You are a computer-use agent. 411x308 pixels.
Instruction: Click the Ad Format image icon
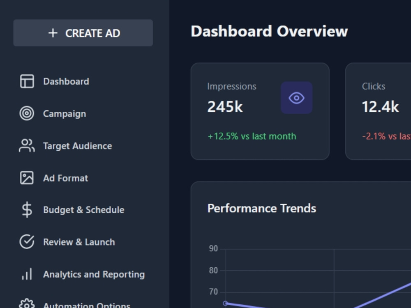[x=27, y=178]
